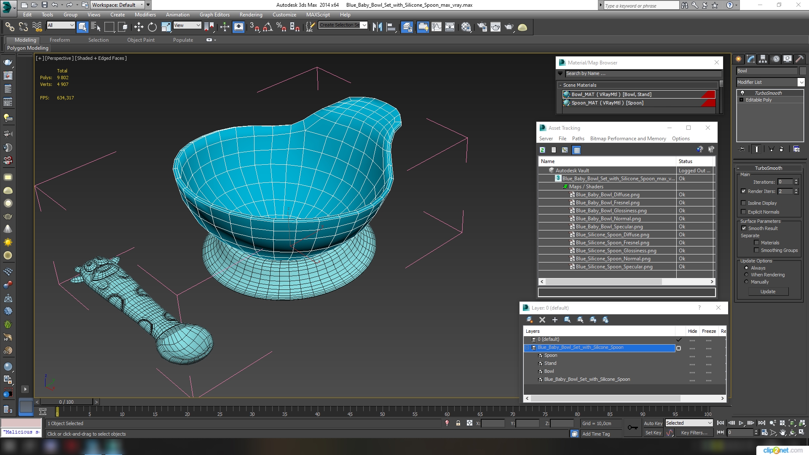Refresh the Asset Tracking list
The width and height of the screenshot is (809, 455).
542,150
